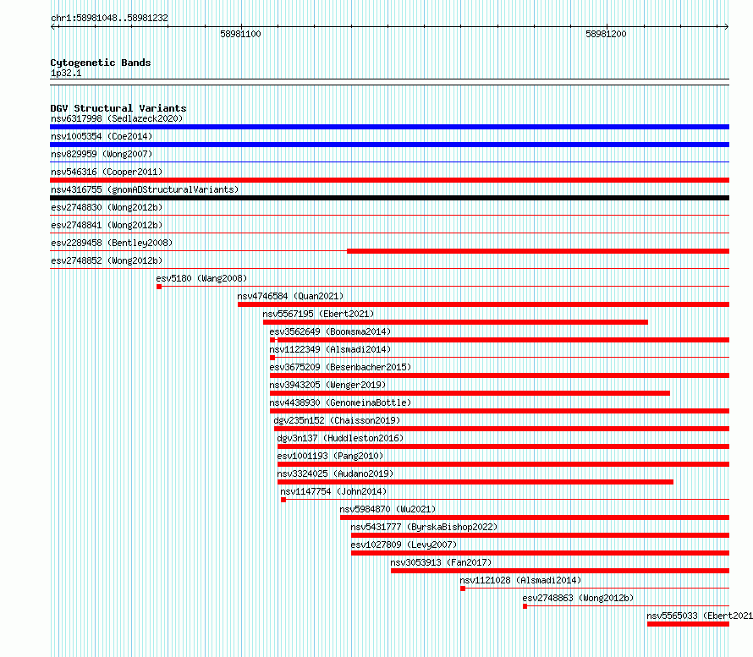Click the red bar of nsv5565033
The image size is (753, 657).
[x=688, y=624]
